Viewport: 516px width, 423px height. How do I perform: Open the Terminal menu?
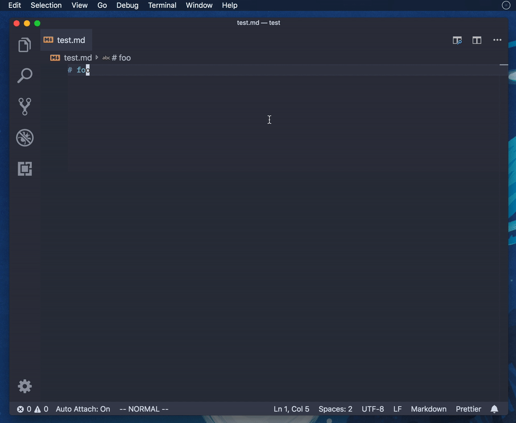162,5
